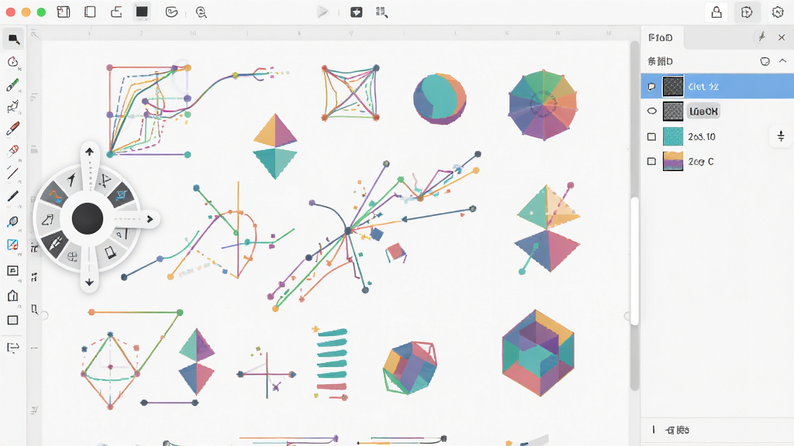The width and height of the screenshot is (794, 446).
Task: Select the red paintbrush tool in the left toolbar
Action: 12,129
